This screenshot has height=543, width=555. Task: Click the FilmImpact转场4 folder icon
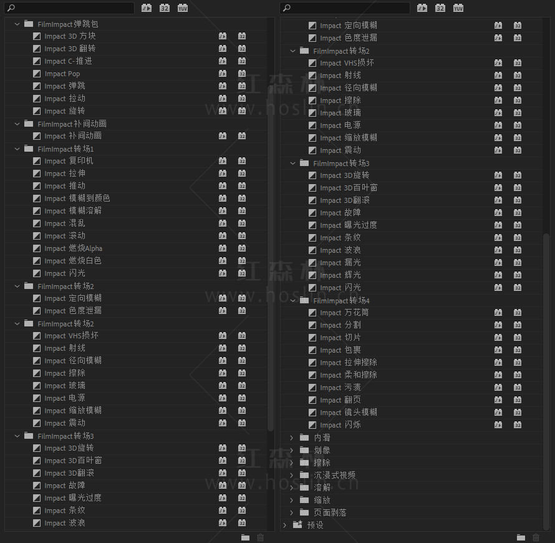click(x=304, y=300)
